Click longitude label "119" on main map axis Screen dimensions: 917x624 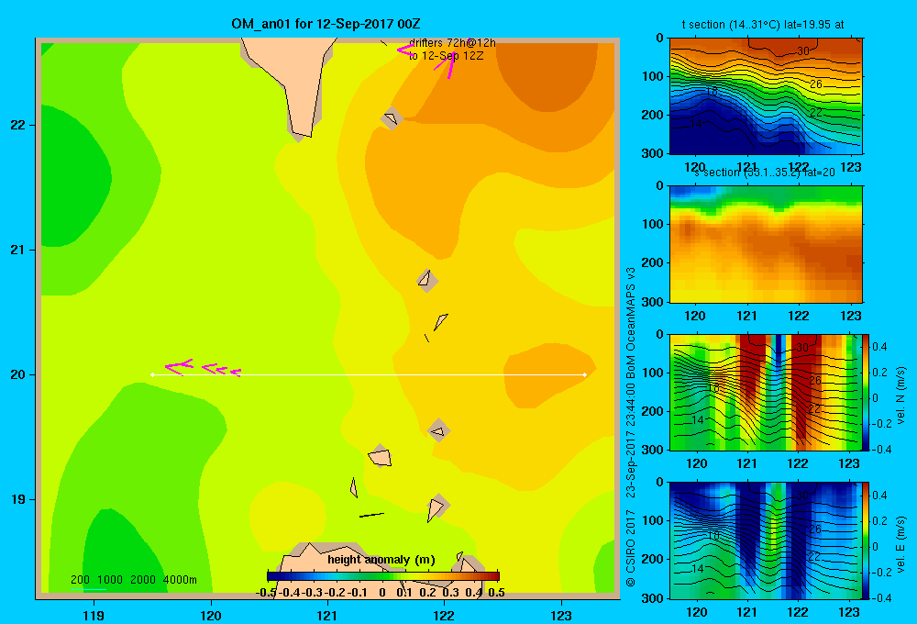[x=94, y=615]
